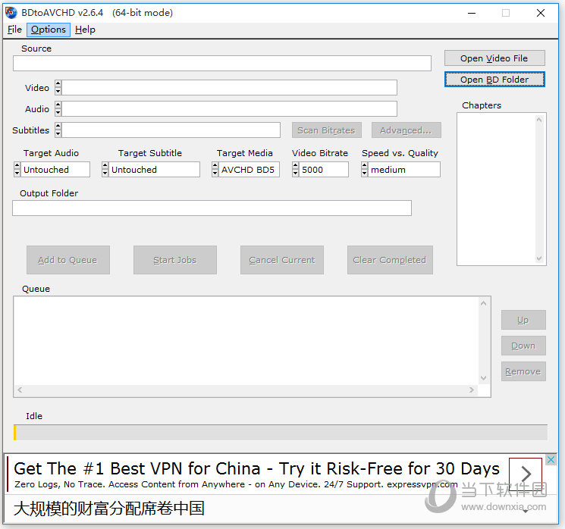Click the Open BD Folder button

pyautogui.click(x=494, y=80)
